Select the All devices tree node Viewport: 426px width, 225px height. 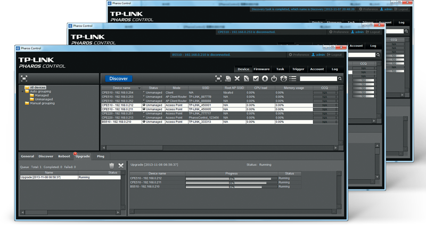point(35,87)
